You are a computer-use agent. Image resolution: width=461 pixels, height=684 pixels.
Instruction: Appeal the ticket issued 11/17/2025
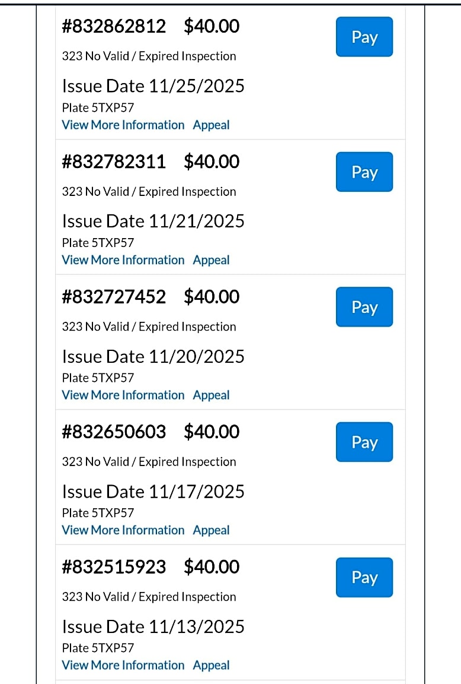pyautogui.click(x=211, y=530)
